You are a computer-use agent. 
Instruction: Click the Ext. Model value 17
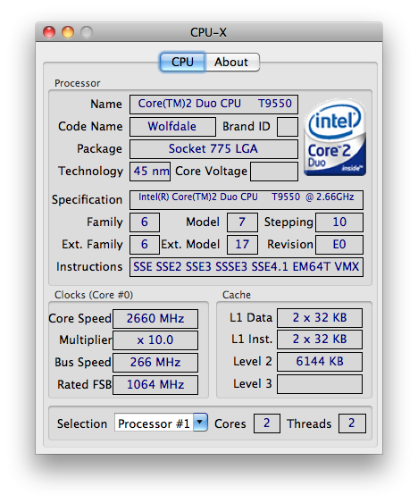click(242, 245)
